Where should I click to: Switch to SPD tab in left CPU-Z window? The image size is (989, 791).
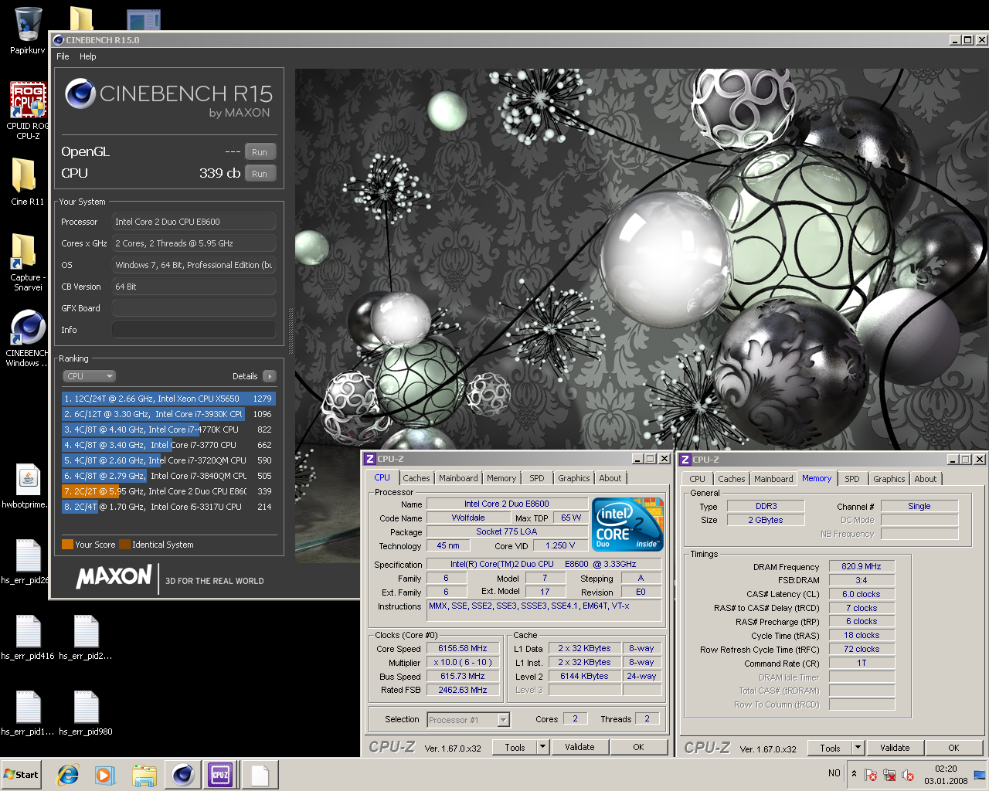[537, 478]
